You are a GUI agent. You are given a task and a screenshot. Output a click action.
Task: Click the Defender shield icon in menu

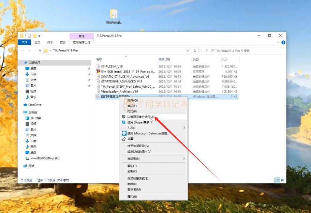point(124,133)
